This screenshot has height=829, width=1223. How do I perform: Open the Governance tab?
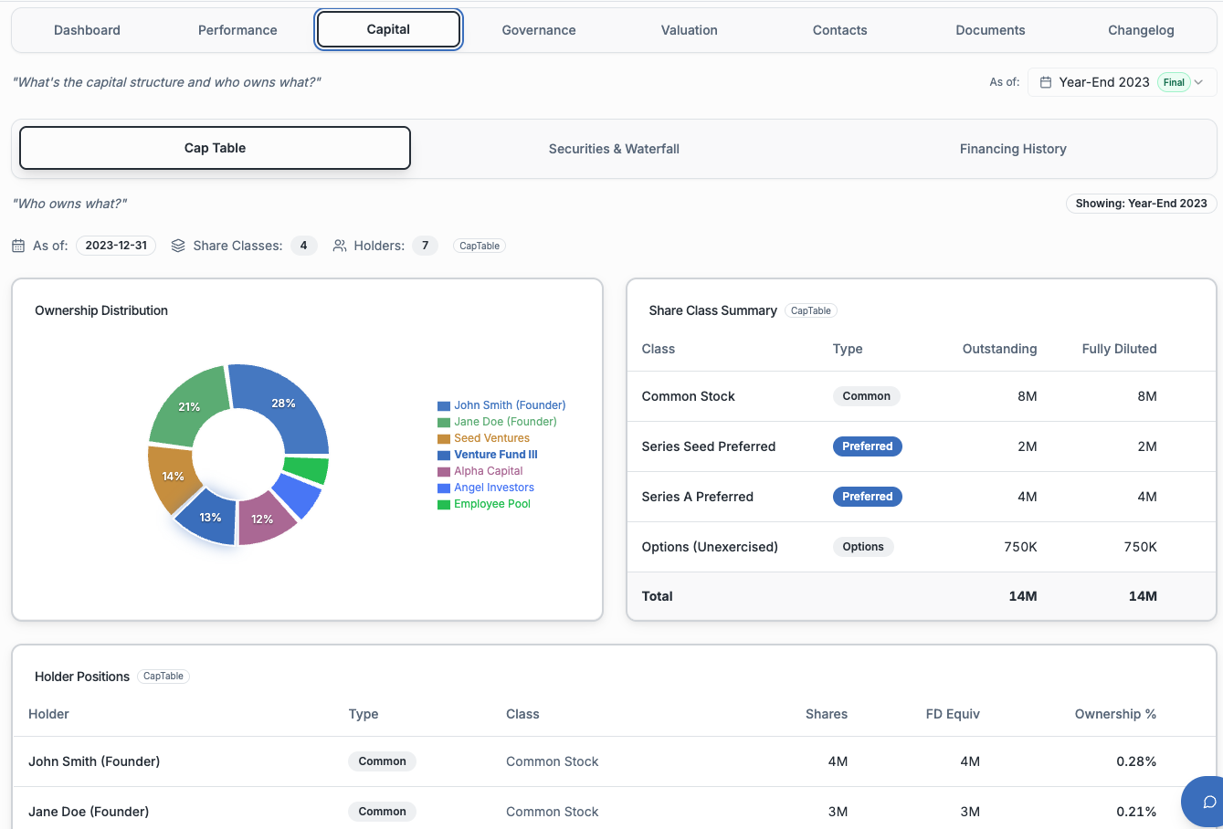pos(539,30)
